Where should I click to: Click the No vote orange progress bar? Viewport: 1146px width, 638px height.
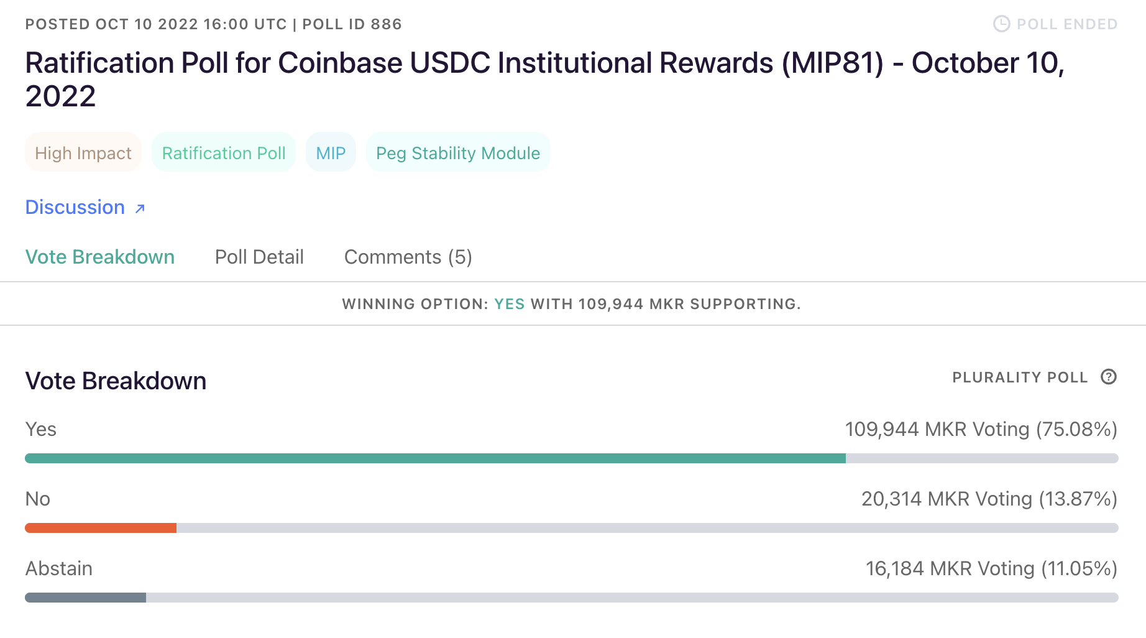[x=101, y=527]
